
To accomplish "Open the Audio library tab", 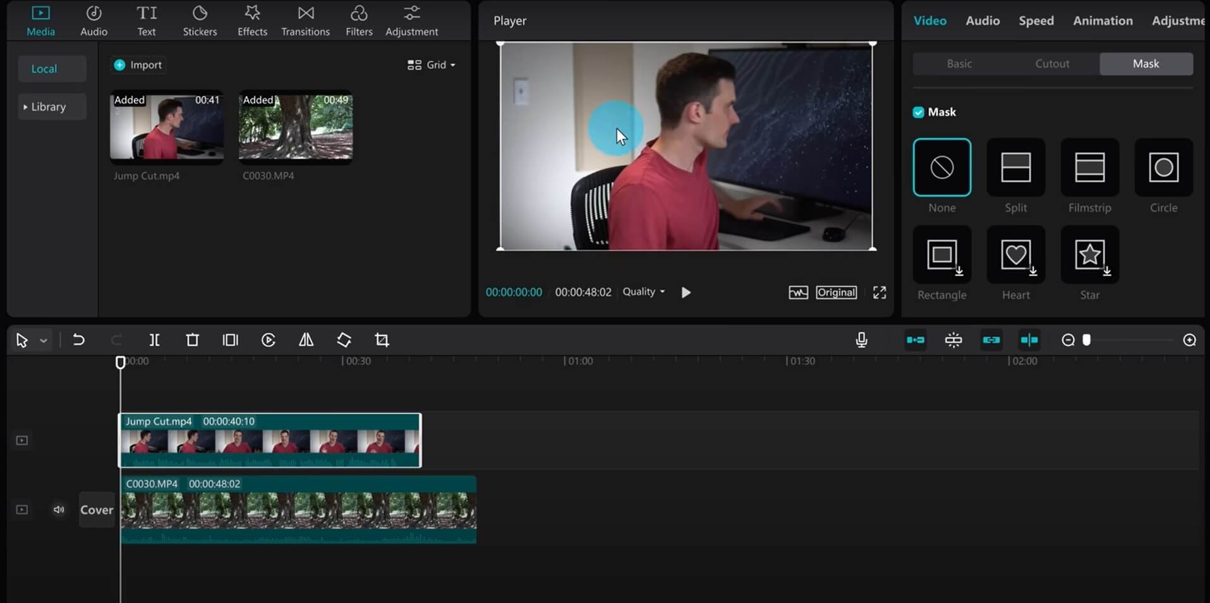I will coord(94,21).
